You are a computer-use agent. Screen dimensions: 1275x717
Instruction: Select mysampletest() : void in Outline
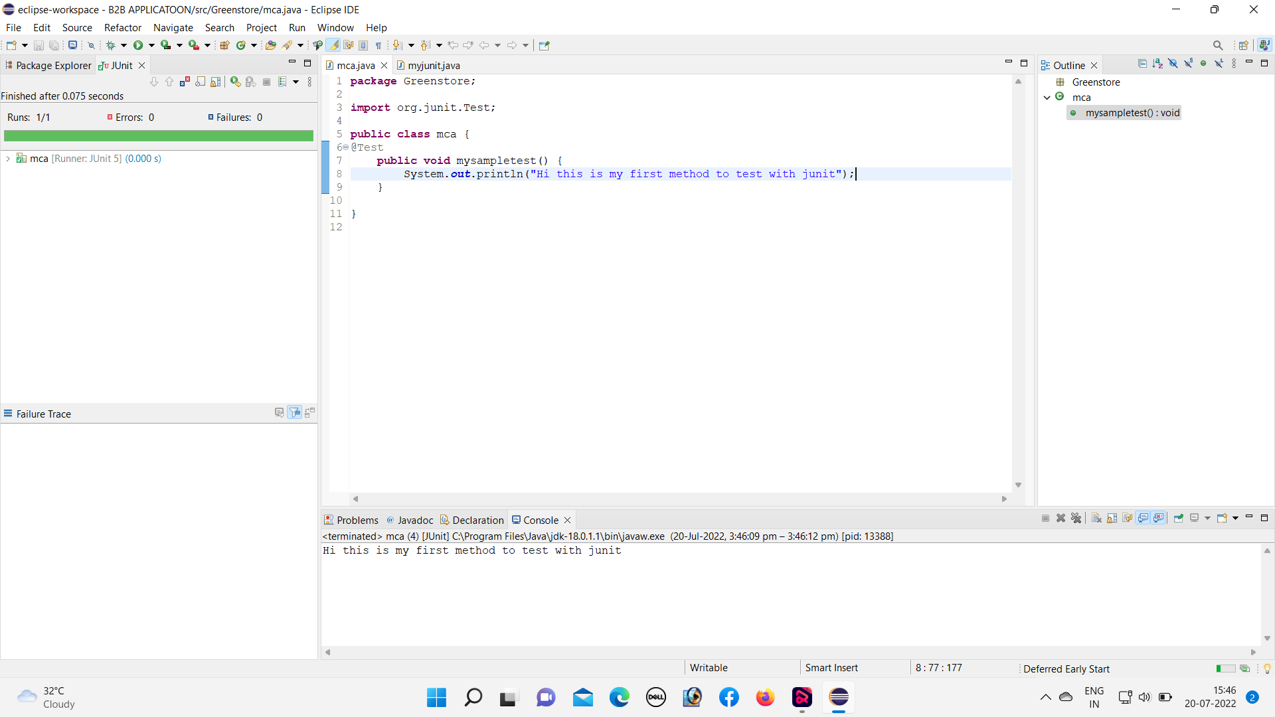(1125, 113)
